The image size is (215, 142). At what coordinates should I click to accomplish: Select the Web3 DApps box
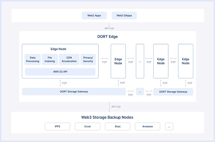click(x=124, y=15)
